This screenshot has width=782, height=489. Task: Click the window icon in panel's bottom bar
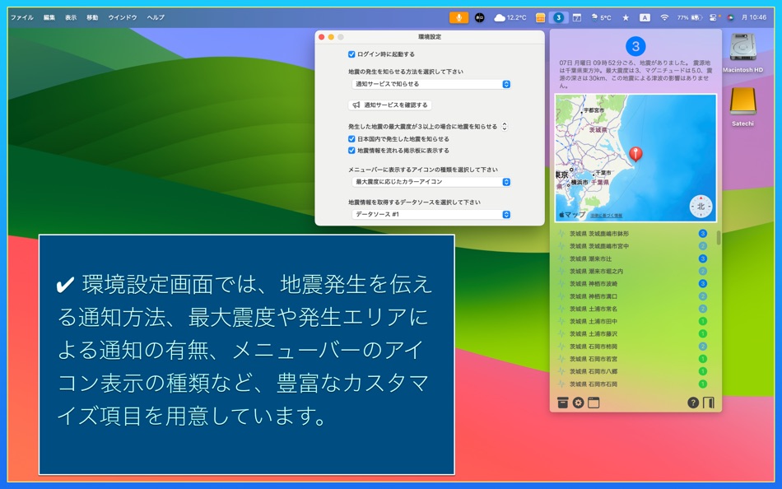(593, 403)
